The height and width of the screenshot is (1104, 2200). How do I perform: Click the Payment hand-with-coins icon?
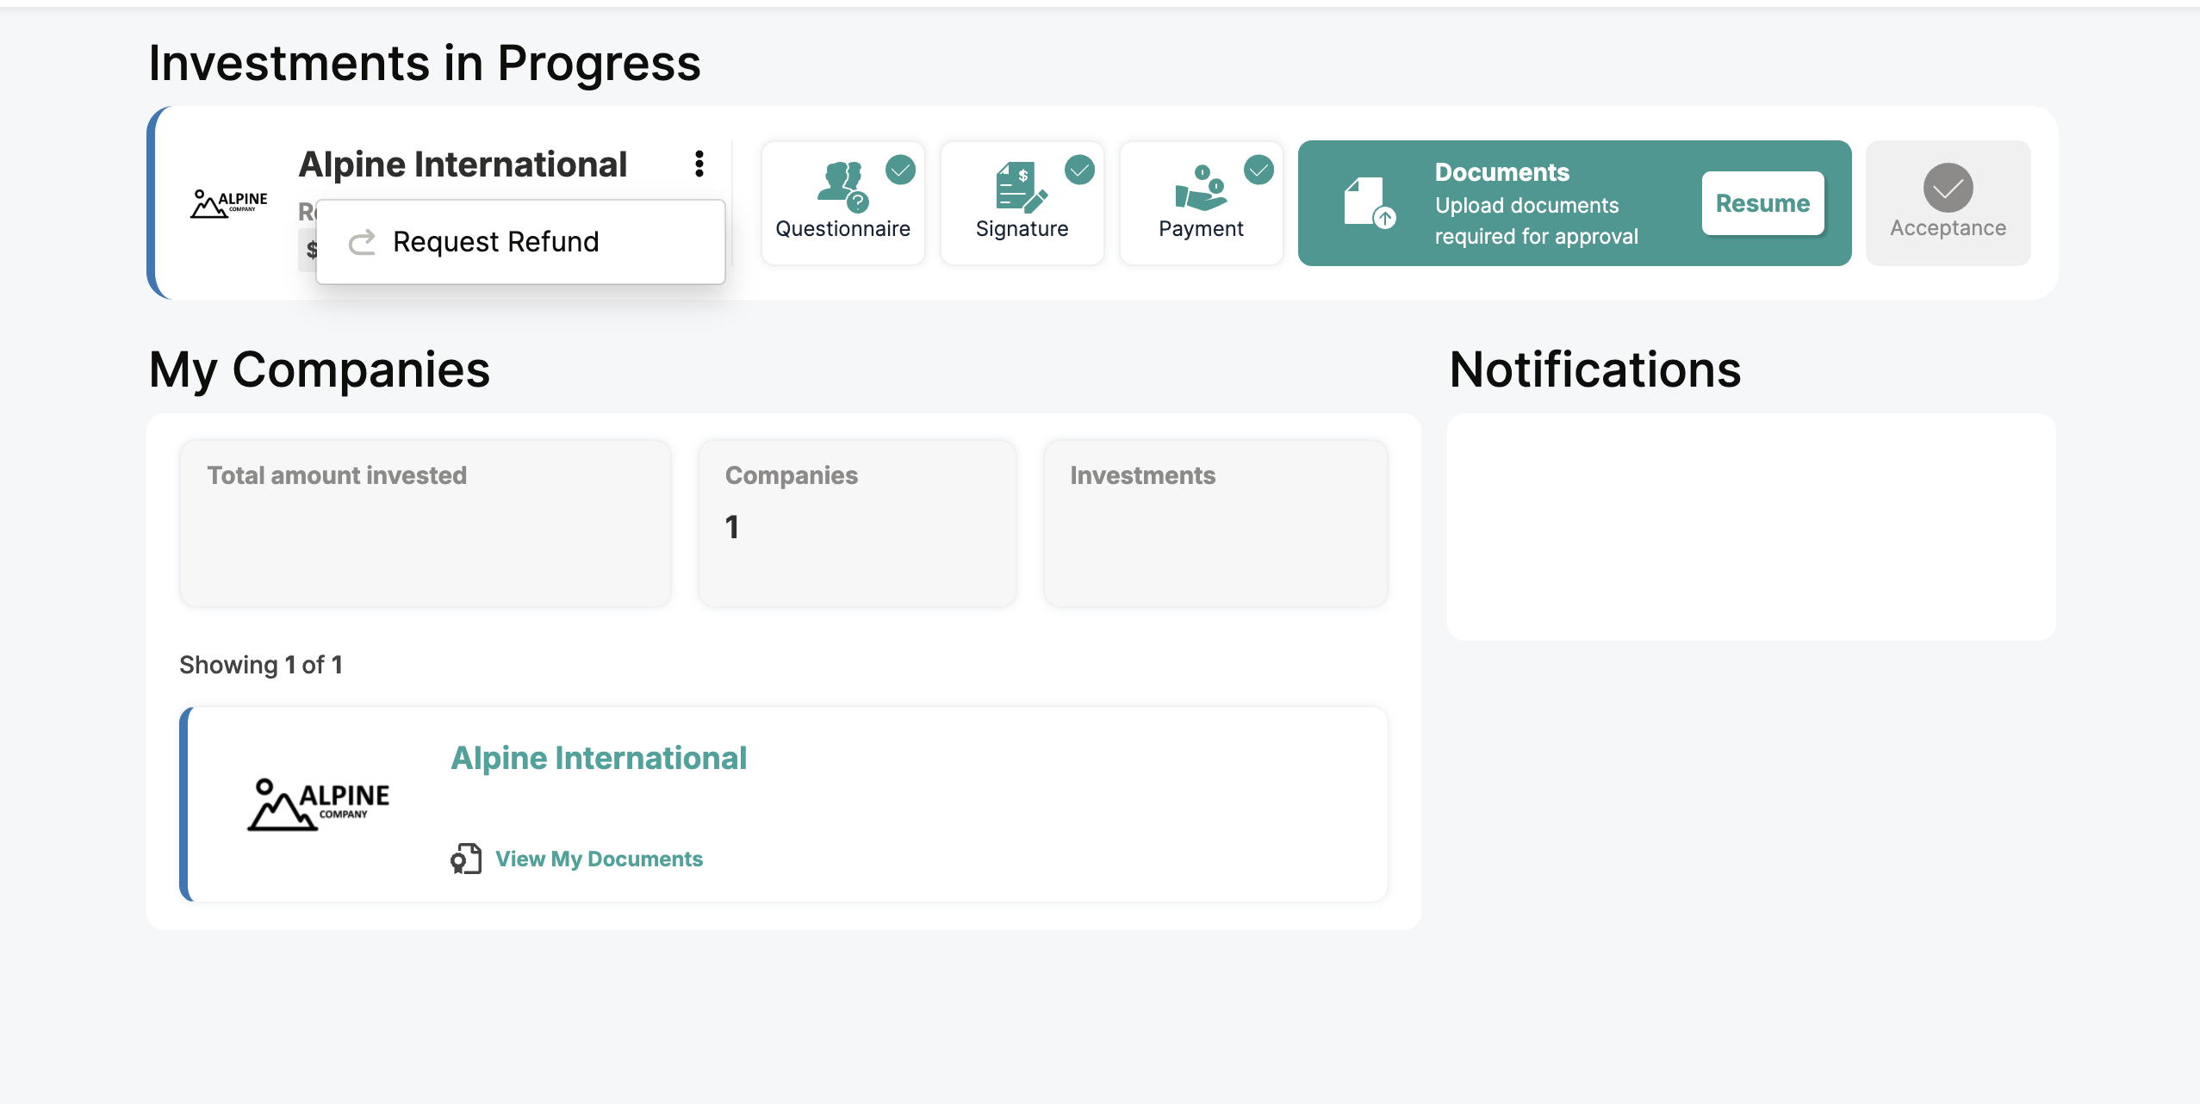[1200, 188]
